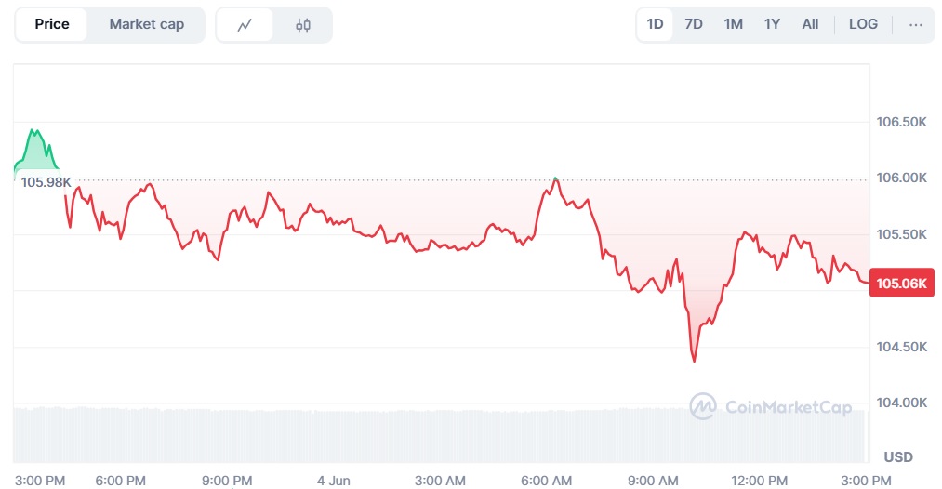Image resolution: width=942 pixels, height=489 pixels.
Task: Click the green price peak area
Action: (x=36, y=152)
